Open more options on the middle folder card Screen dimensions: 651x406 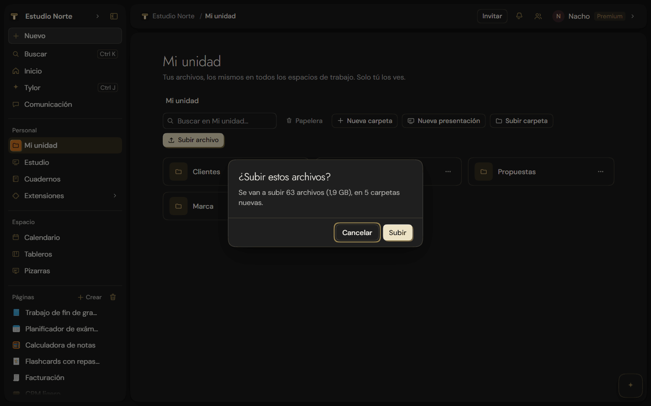(x=448, y=172)
